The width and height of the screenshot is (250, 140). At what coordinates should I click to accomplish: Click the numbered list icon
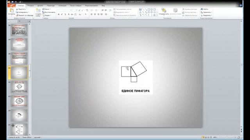coord(96,10)
